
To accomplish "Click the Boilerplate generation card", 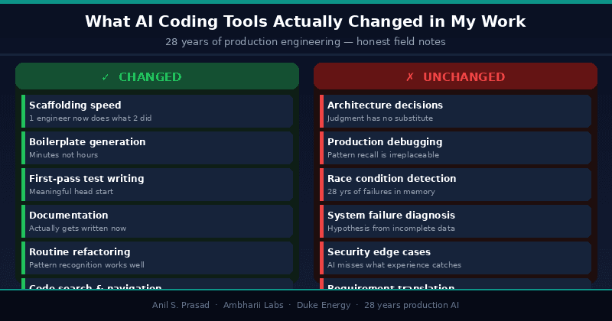I will pos(158,148).
